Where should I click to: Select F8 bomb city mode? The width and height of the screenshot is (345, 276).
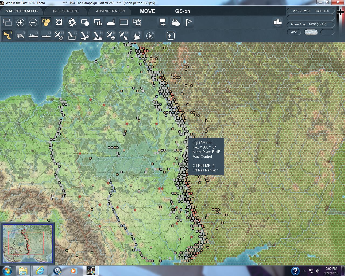pos(98,36)
